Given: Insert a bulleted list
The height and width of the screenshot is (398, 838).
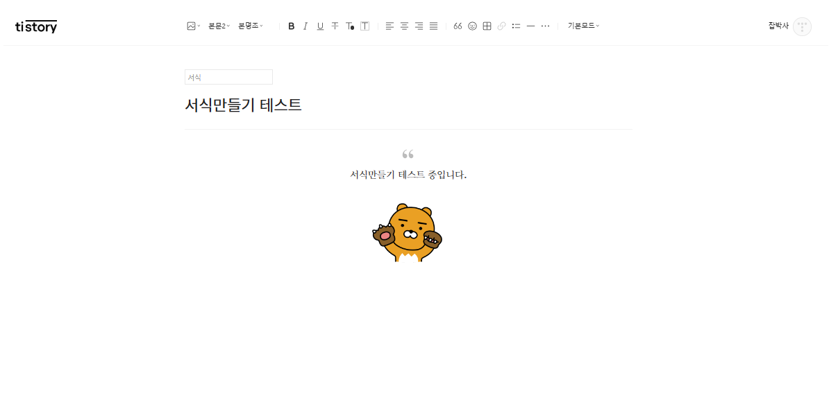Looking at the screenshot, I should click(516, 26).
